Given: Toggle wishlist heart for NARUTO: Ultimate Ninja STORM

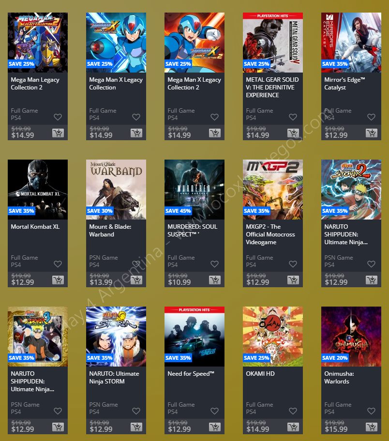Looking at the screenshot, I should (136, 411).
